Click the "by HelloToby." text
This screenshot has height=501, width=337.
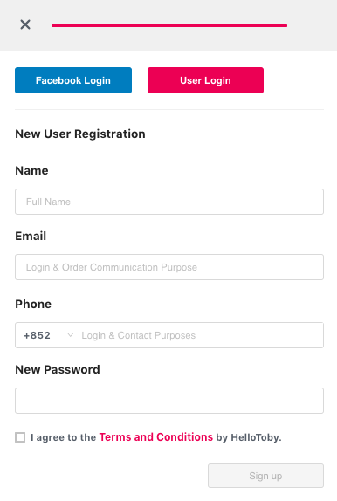pos(249,437)
